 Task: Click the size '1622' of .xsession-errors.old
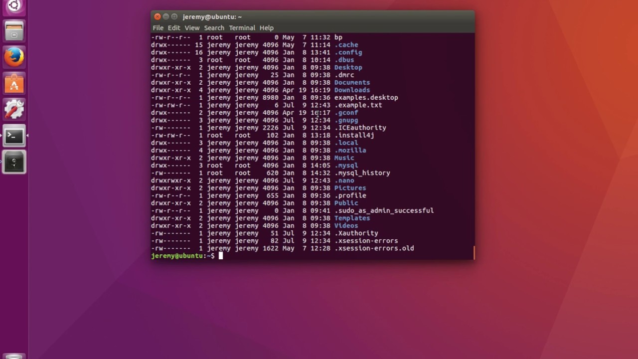(271, 248)
